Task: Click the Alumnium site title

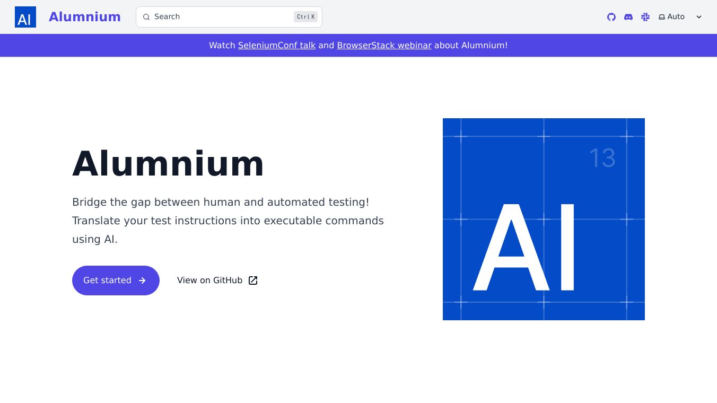Action: (85, 17)
